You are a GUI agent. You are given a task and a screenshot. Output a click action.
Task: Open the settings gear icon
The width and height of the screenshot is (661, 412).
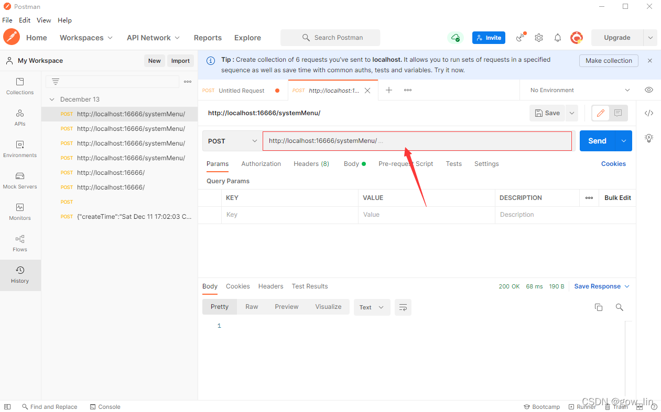coord(539,38)
